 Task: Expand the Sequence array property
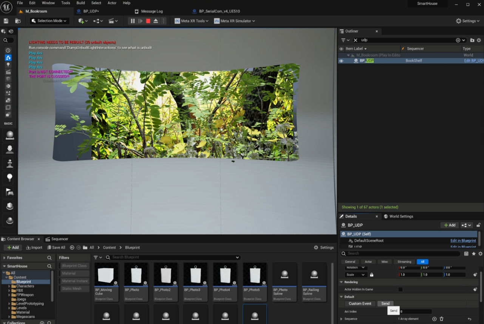coord(342,319)
